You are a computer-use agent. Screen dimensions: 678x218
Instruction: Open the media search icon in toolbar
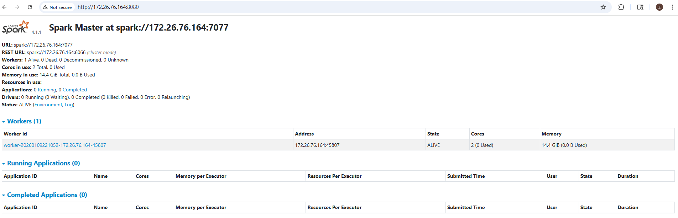(640, 7)
